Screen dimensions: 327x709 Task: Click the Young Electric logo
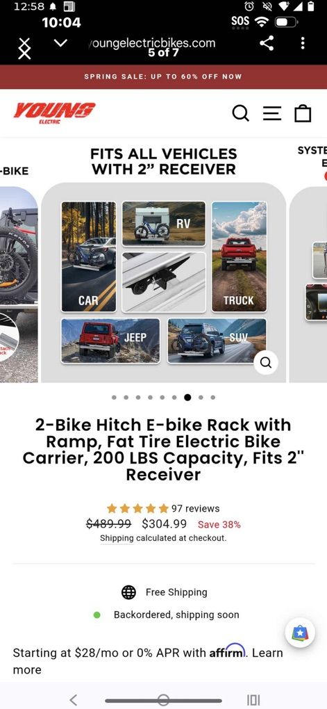click(x=54, y=113)
